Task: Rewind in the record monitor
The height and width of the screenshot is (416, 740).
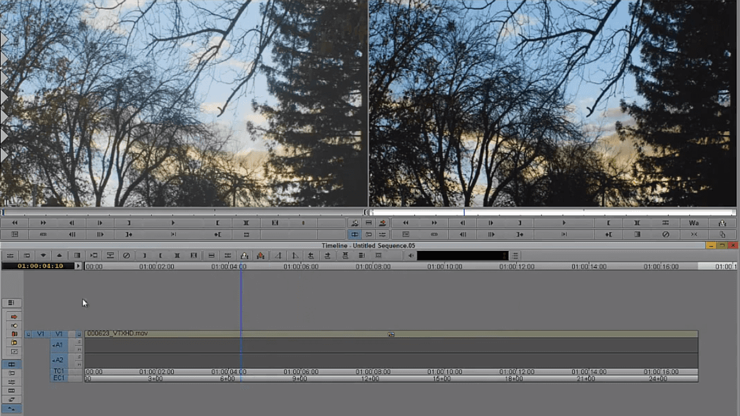Action: 405,223
